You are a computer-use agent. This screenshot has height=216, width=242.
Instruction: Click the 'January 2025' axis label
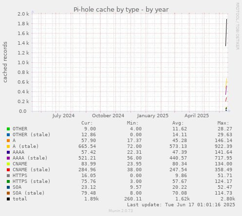click(153, 116)
